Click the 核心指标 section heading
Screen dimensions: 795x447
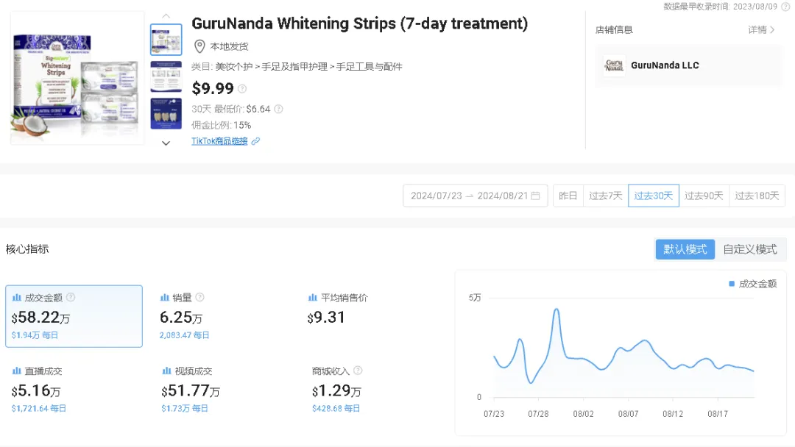27,249
